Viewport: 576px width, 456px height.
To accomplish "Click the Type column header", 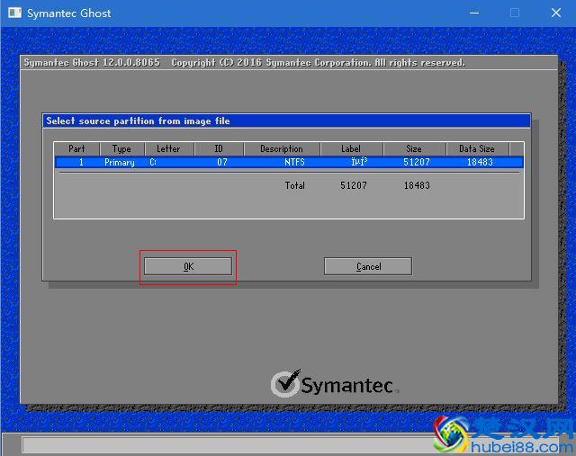I will coord(121,148).
